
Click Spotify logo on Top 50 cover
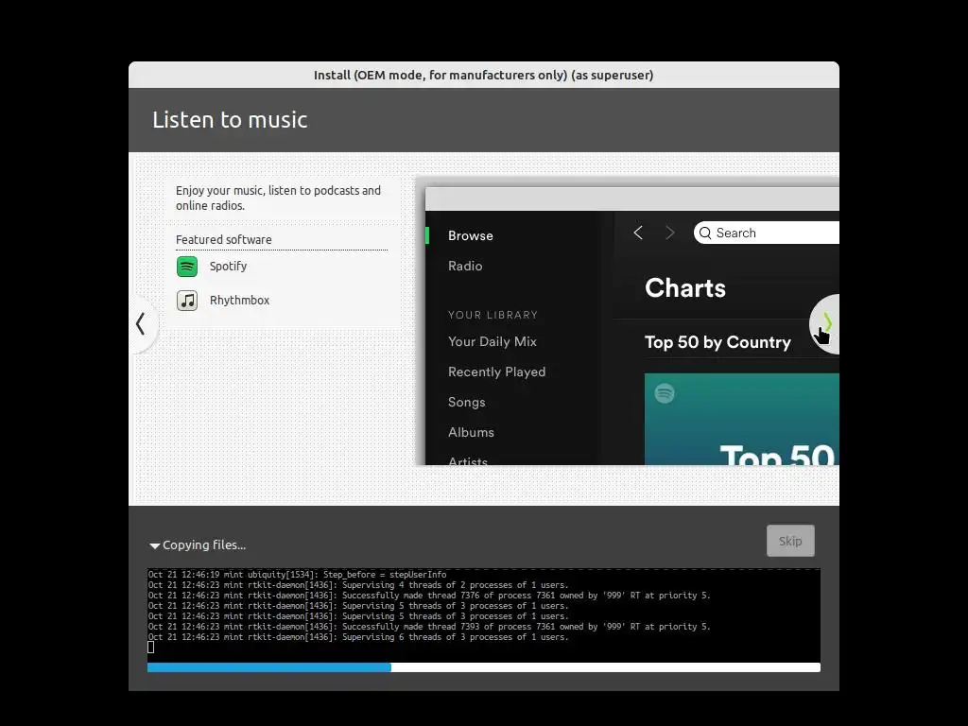click(x=665, y=393)
